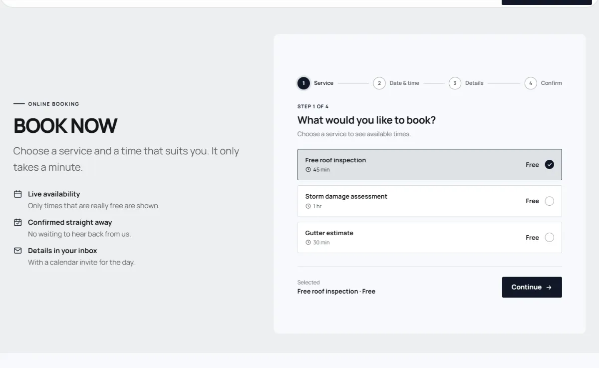
Task: Click the Details in your inbox heading
Action: (x=62, y=251)
